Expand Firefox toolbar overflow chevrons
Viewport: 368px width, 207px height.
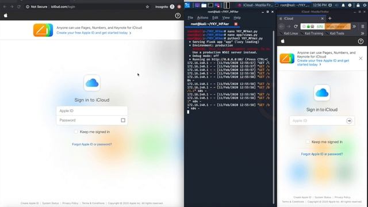click(x=354, y=26)
